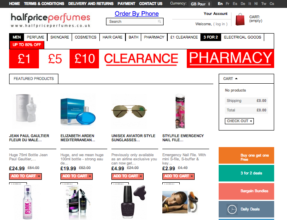
Task: Follow the Order By Phone link
Action: click(x=137, y=14)
